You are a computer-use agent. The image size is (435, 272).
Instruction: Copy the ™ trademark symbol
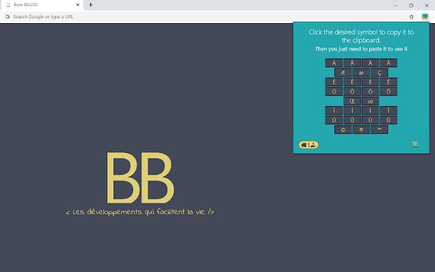[379, 130]
